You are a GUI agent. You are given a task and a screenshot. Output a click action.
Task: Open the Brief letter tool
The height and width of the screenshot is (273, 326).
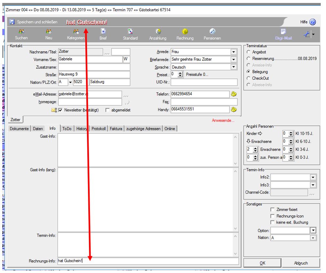103,34
